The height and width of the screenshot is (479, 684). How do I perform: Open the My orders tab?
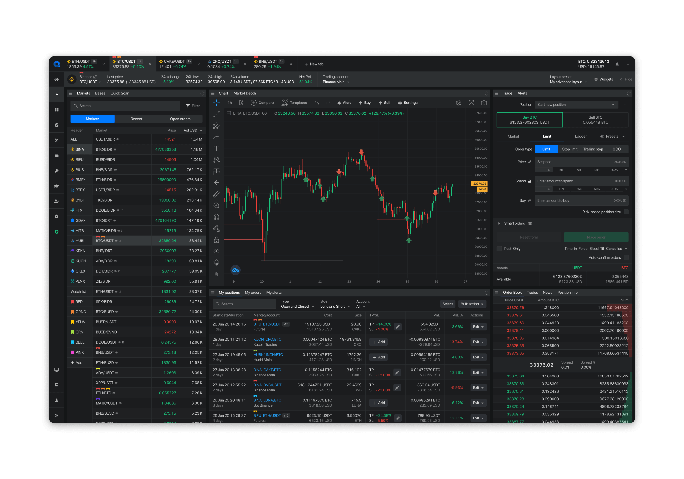tap(253, 293)
